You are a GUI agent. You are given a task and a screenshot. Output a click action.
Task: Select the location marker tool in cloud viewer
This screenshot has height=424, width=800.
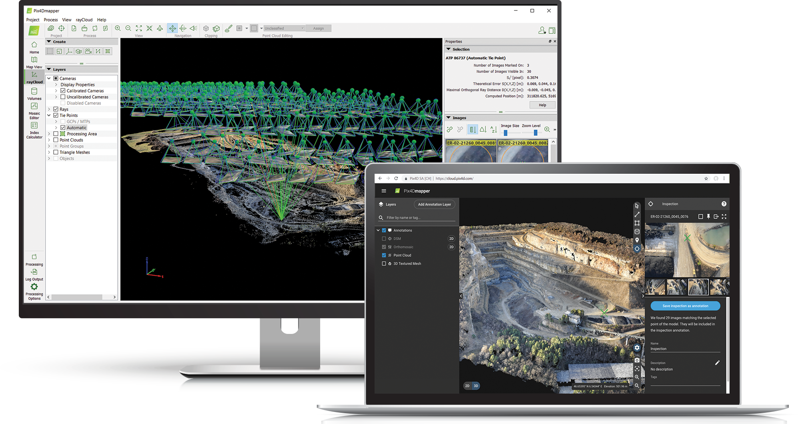(637, 240)
